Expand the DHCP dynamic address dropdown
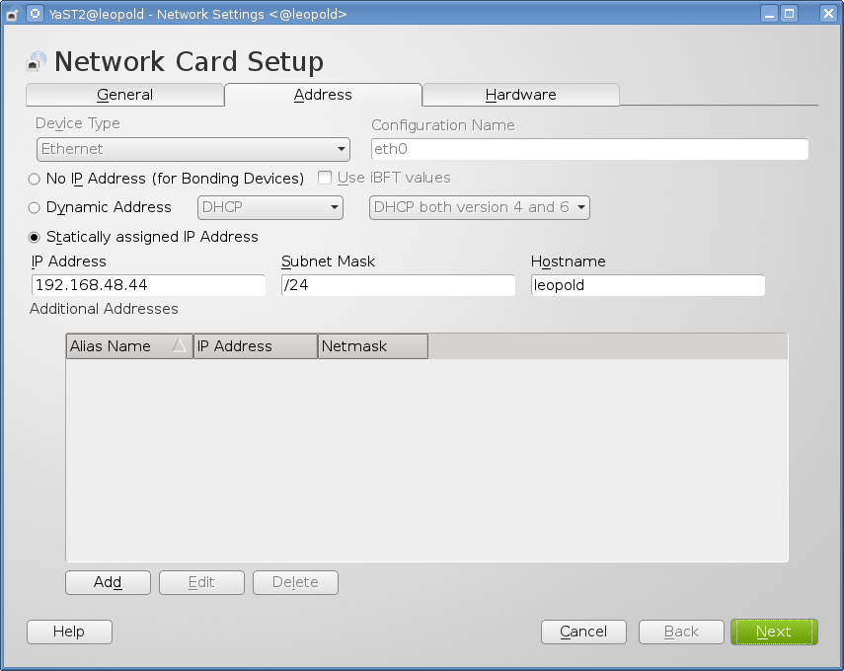Screen dimensions: 844x671 pos(270,208)
